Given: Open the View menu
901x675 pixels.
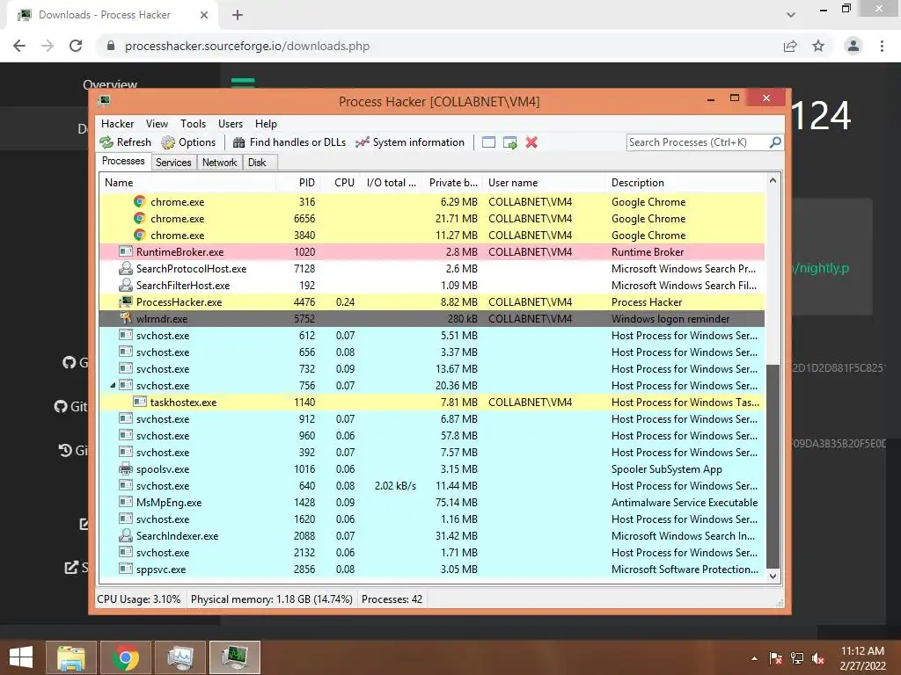Looking at the screenshot, I should click(157, 124).
